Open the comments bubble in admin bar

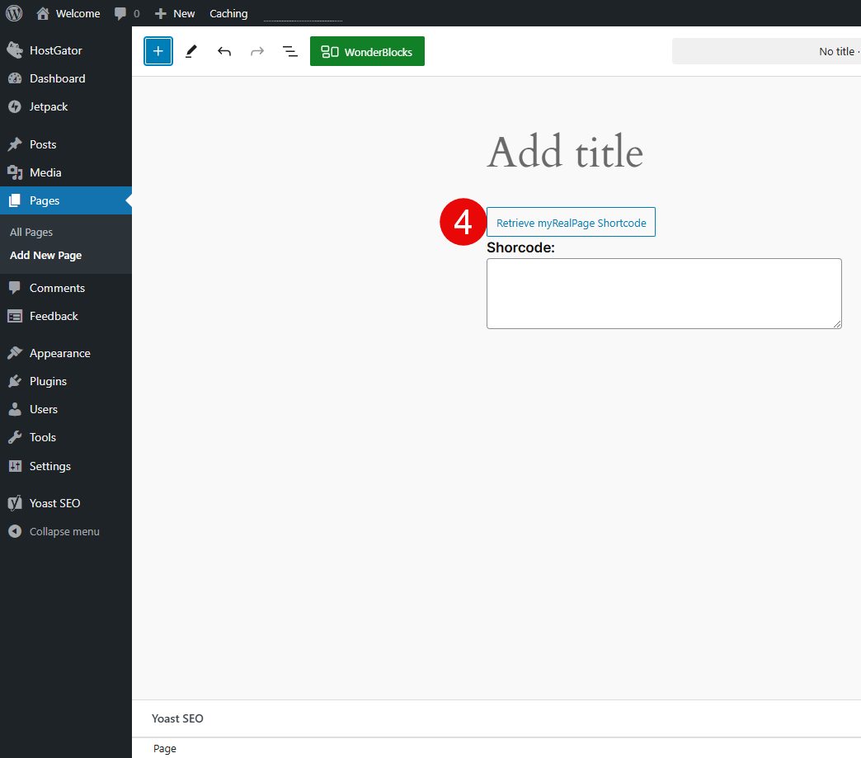[127, 13]
